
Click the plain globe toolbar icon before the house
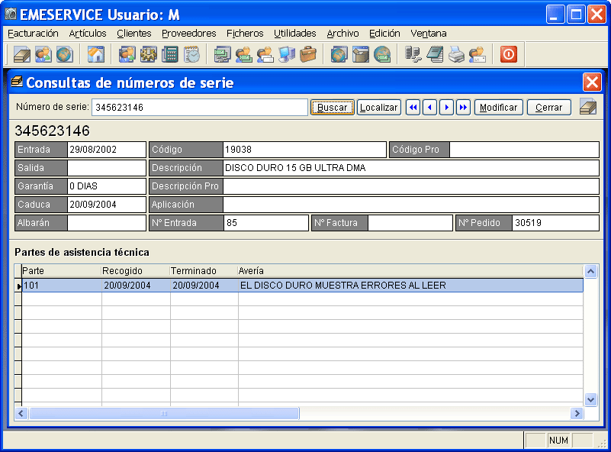pyautogui.click(x=64, y=54)
